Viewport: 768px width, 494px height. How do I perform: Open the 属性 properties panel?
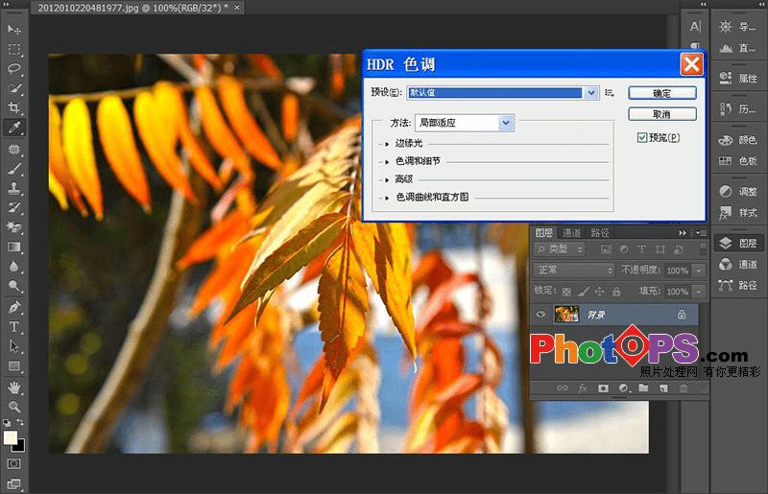coord(738,79)
